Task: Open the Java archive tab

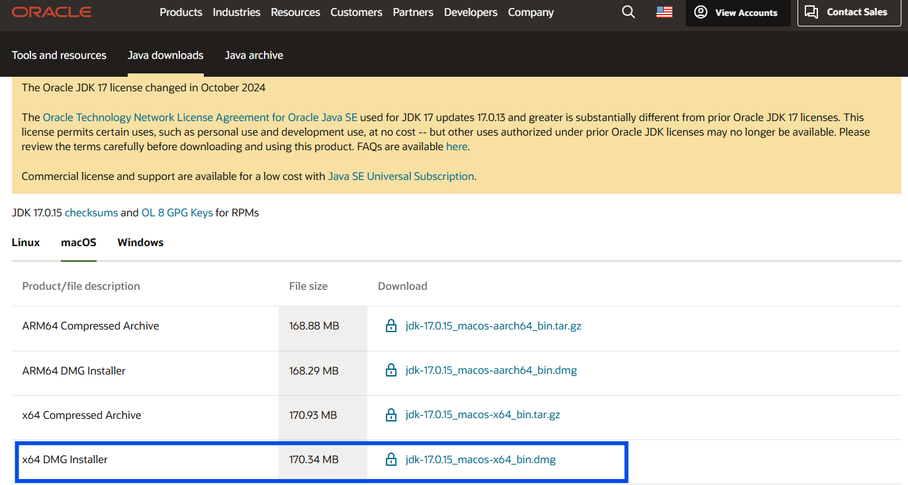Action: coord(253,56)
